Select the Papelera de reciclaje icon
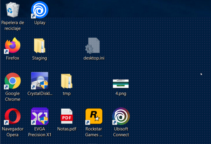 pyautogui.click(x=12, y=10)
